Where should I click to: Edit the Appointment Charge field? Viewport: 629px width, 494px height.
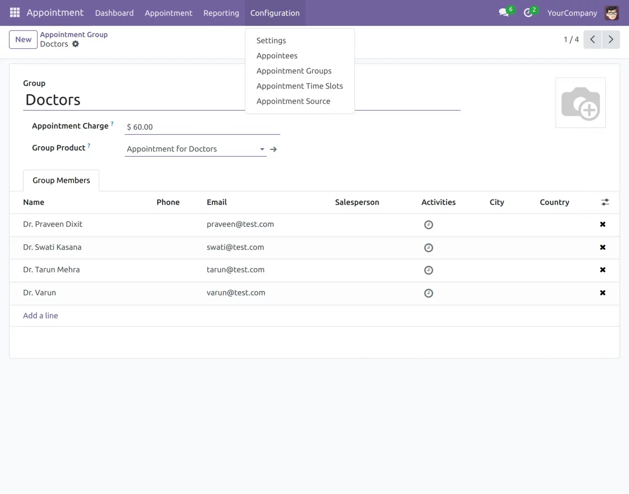point(202,127)
